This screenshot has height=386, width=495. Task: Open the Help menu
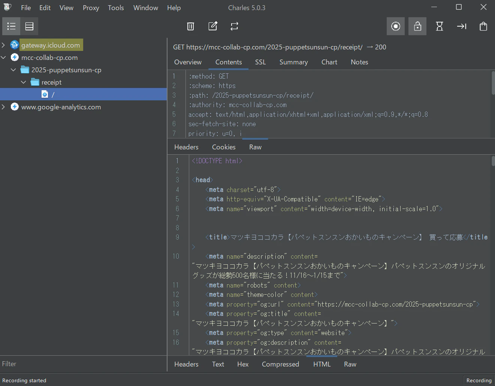(x=174, y=7)
